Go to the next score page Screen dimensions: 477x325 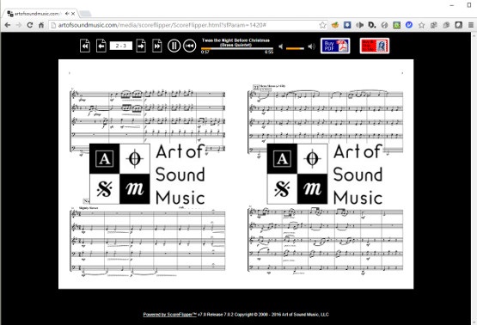[141, 46]
